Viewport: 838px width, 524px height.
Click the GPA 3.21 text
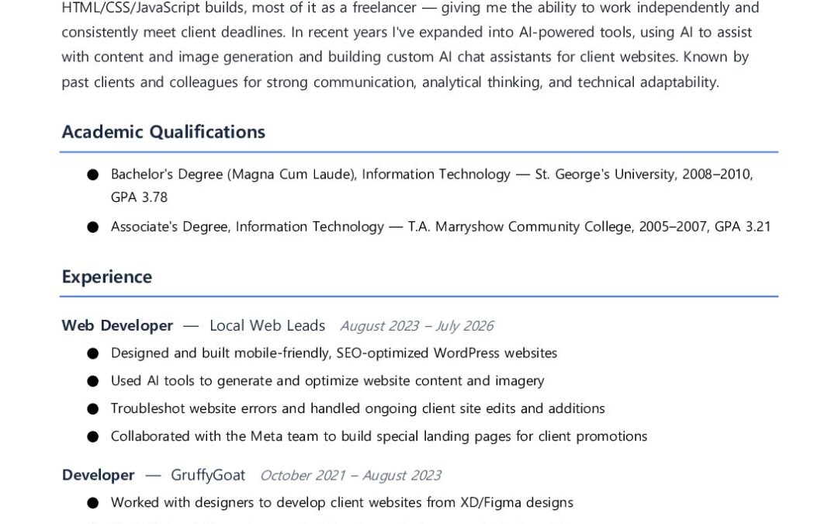[x=743, y=227]
